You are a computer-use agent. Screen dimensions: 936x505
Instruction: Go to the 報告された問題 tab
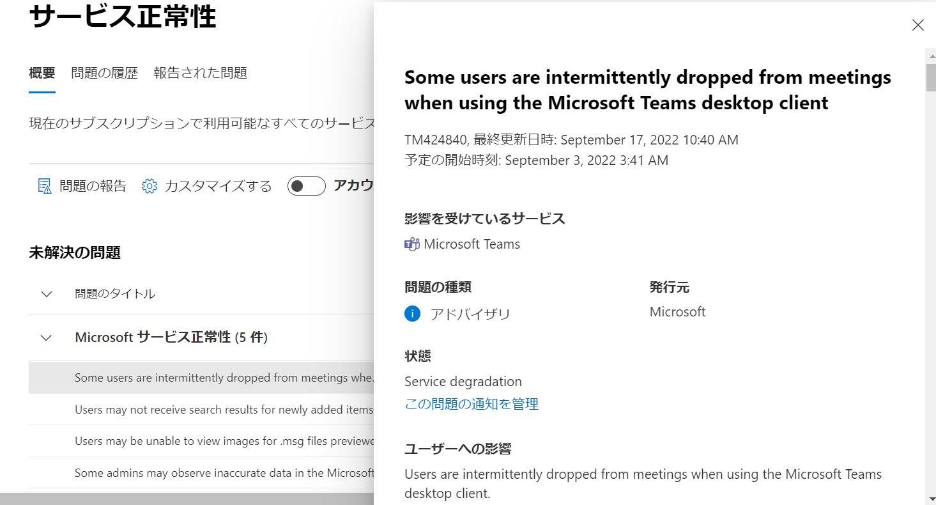200,73
